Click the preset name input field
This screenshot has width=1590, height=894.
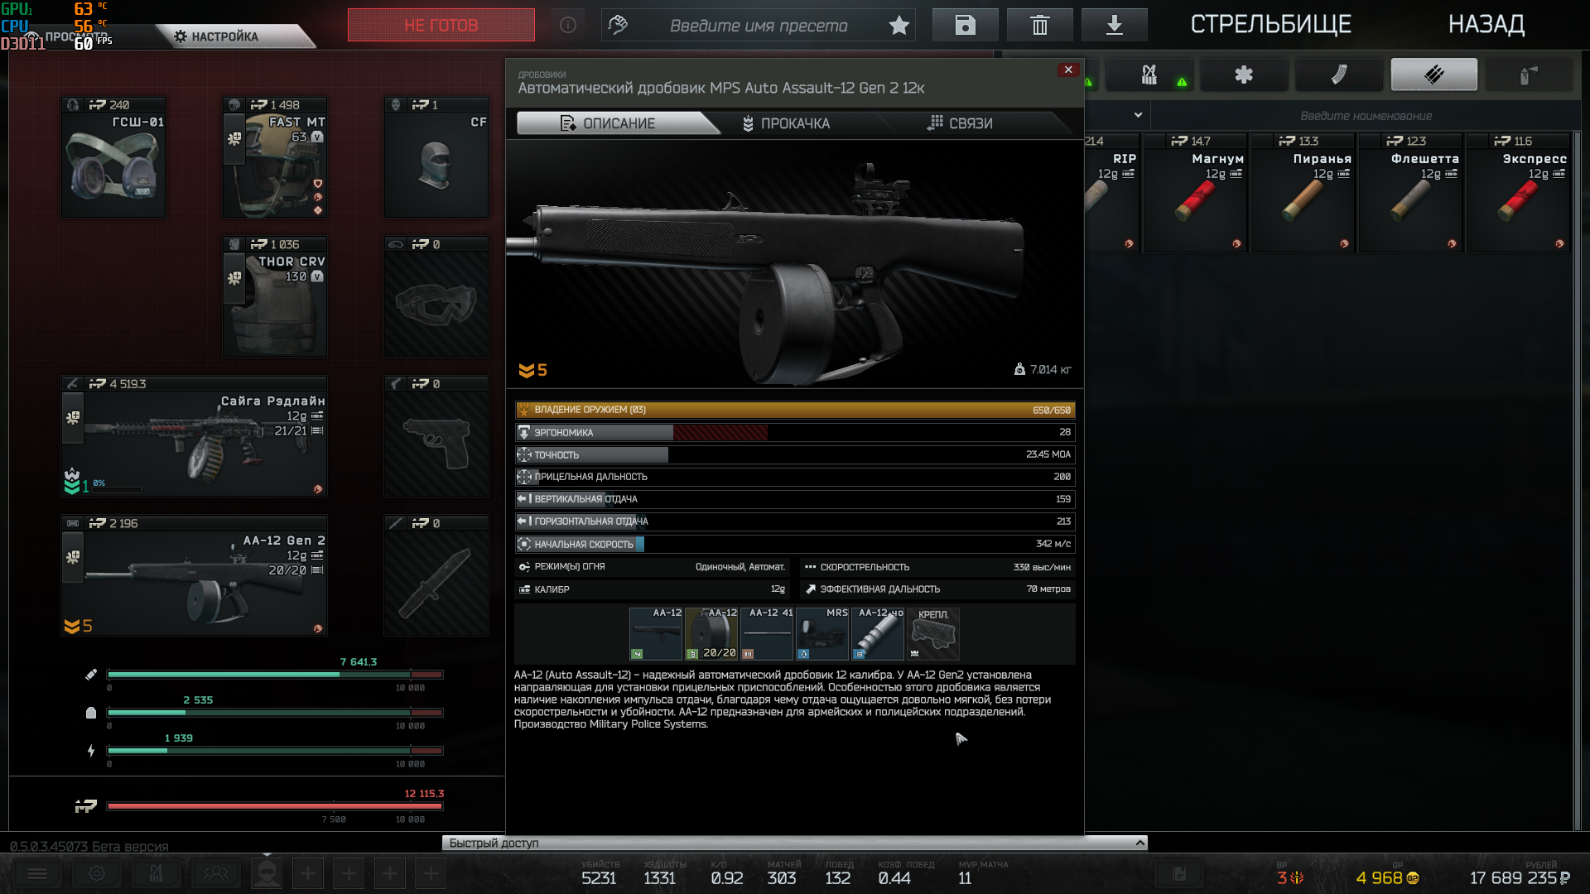click(x=759, y=26)
